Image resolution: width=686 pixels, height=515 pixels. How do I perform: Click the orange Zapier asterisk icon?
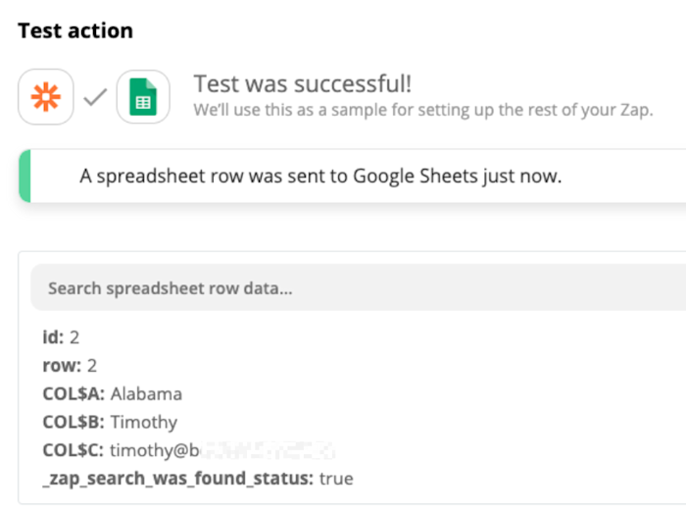tap(46, 97)
